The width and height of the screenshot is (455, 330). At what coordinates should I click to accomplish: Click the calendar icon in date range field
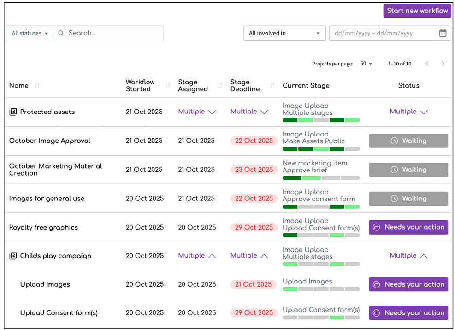[443, 33]
